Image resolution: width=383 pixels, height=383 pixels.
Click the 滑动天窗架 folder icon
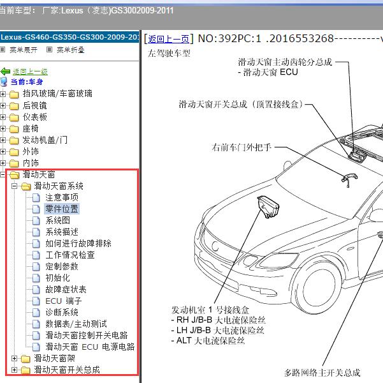25,359
